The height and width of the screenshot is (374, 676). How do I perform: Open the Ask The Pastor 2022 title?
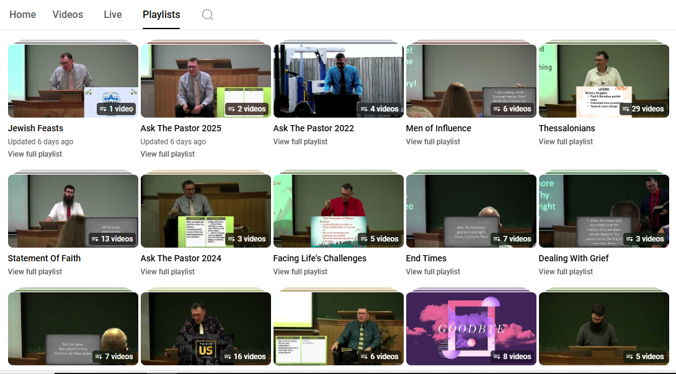click(x=313, y=128)
